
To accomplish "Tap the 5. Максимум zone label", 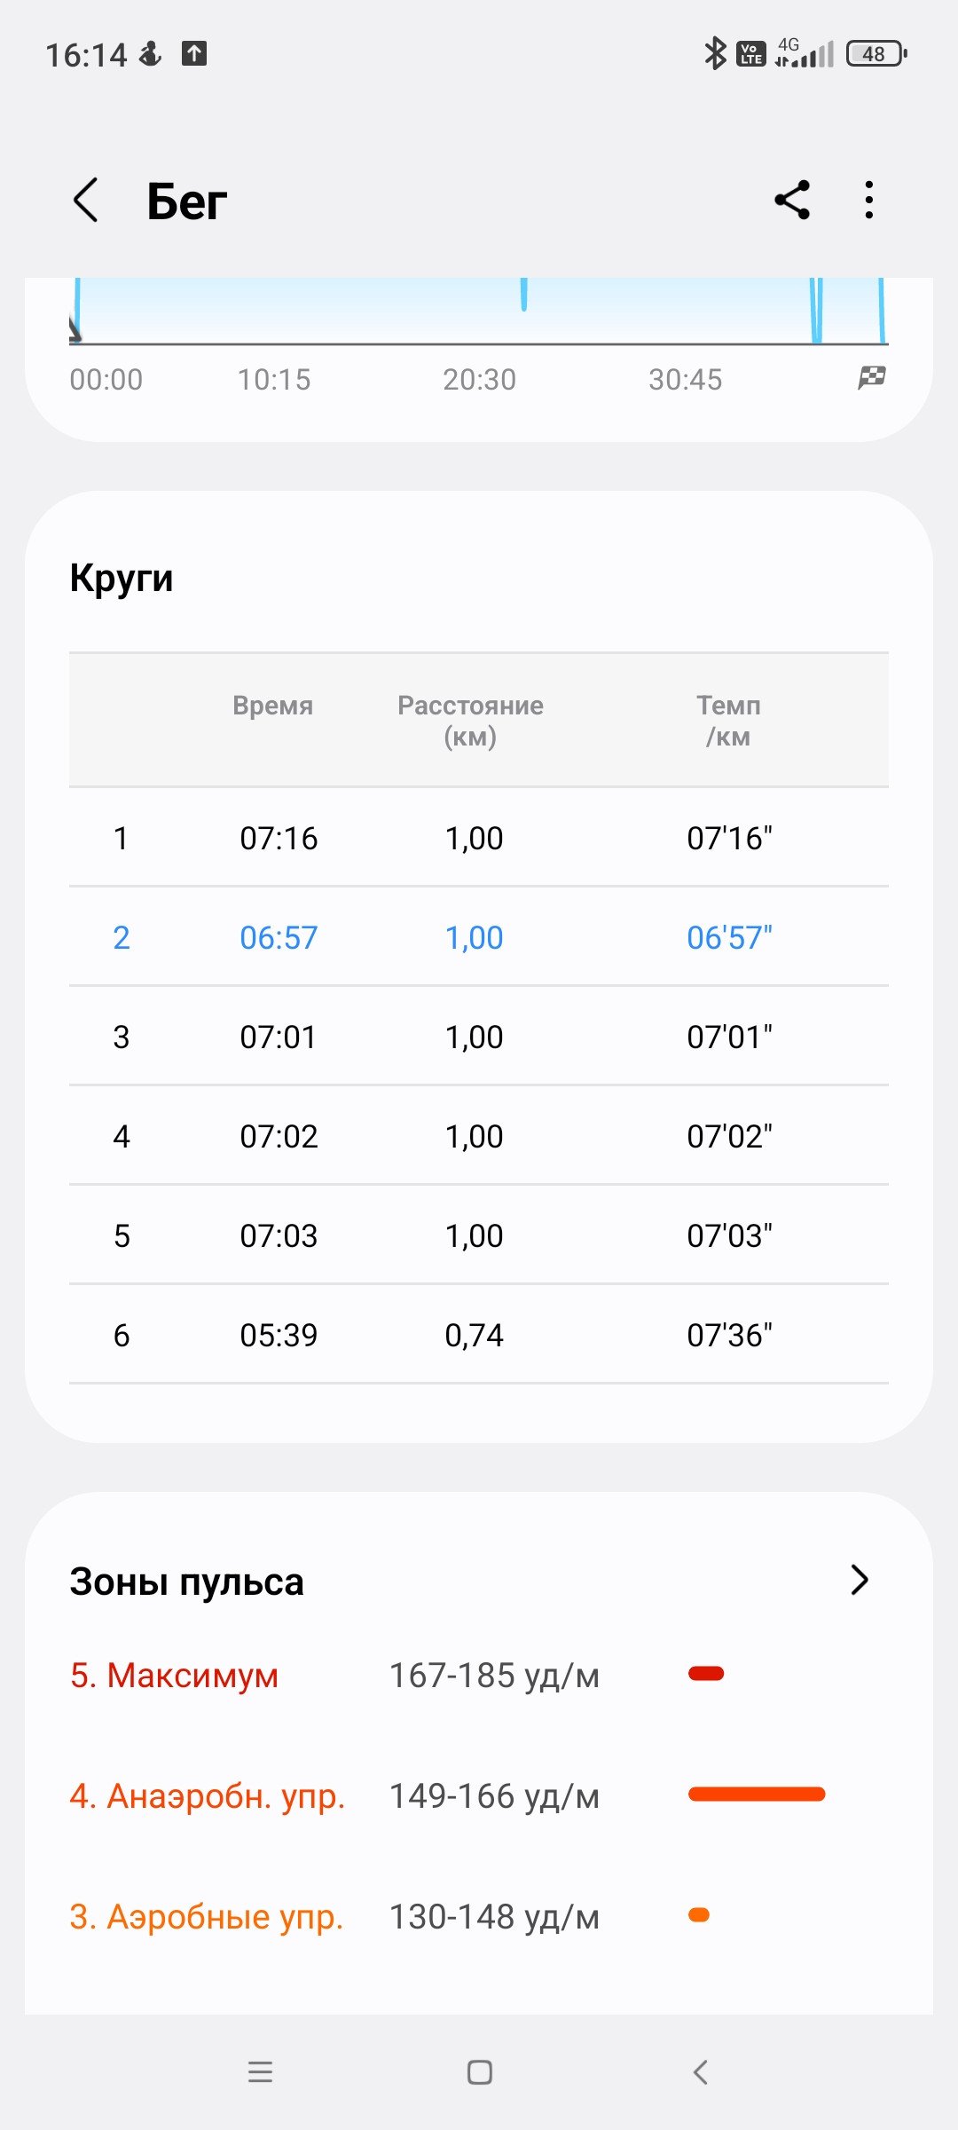I will 175,1676.
